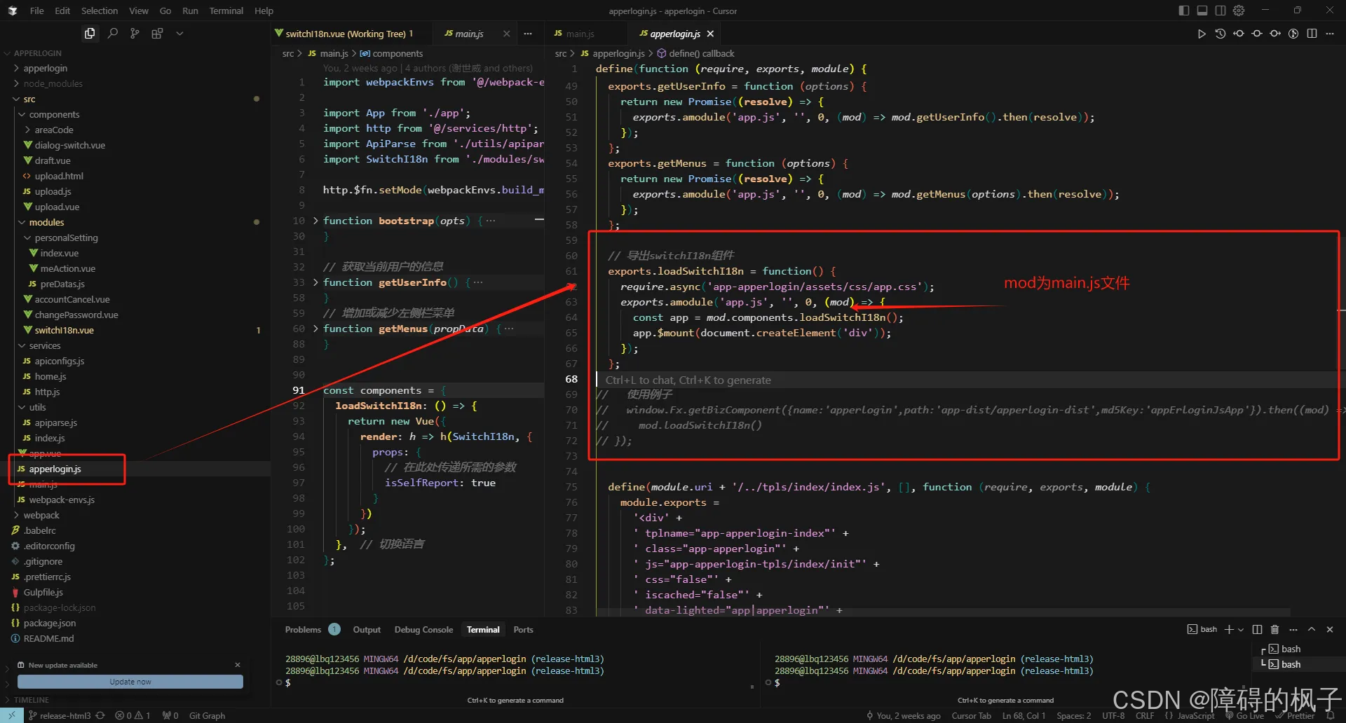
Task: Click the release-html3 branch indicator
Action: tap(59, 715)
